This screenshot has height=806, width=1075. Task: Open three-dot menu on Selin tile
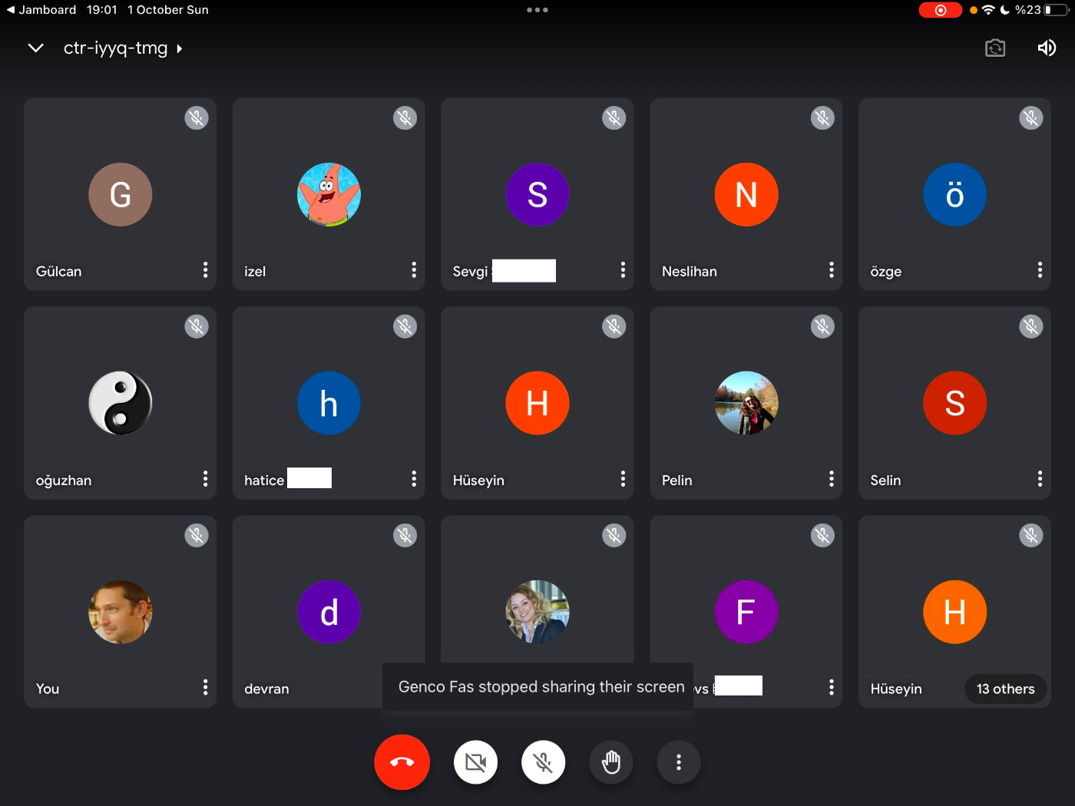point(1040,479)
